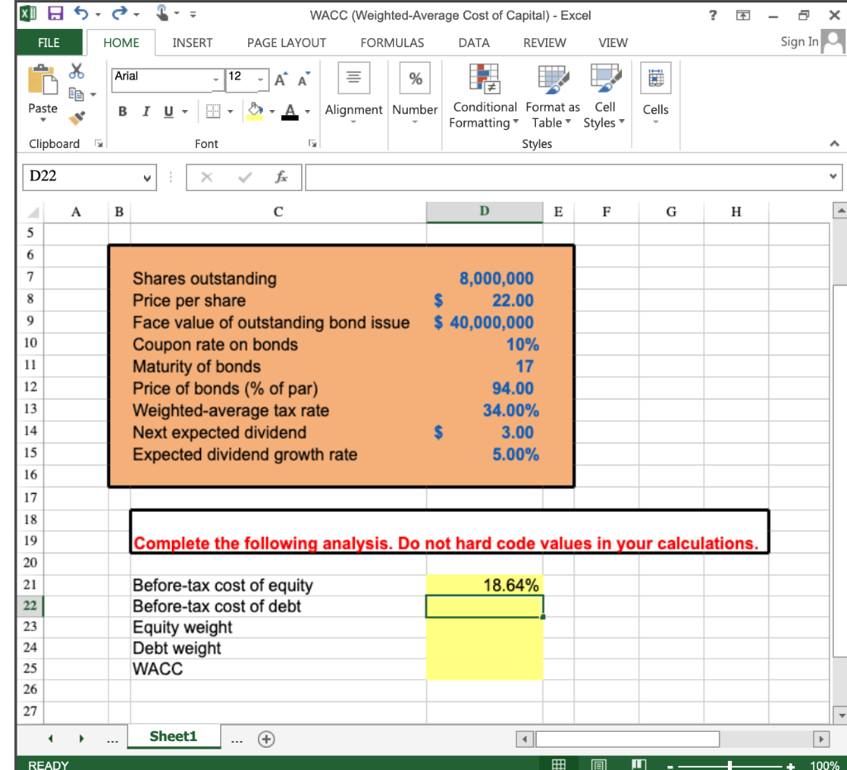Viewport: 847px width, 770px height.
Task: Select cell with 18.64% cost of equity
Action: (485, 585)
